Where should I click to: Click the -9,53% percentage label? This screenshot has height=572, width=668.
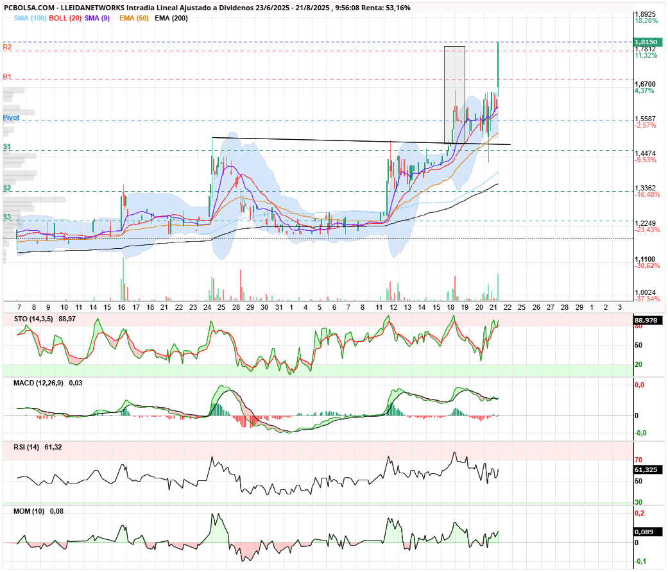click(646, 160)
